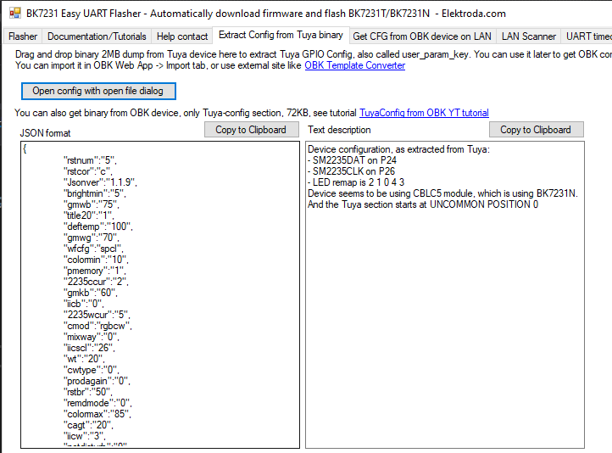Click Open config with open file dialog

click(x=98, y=91)
